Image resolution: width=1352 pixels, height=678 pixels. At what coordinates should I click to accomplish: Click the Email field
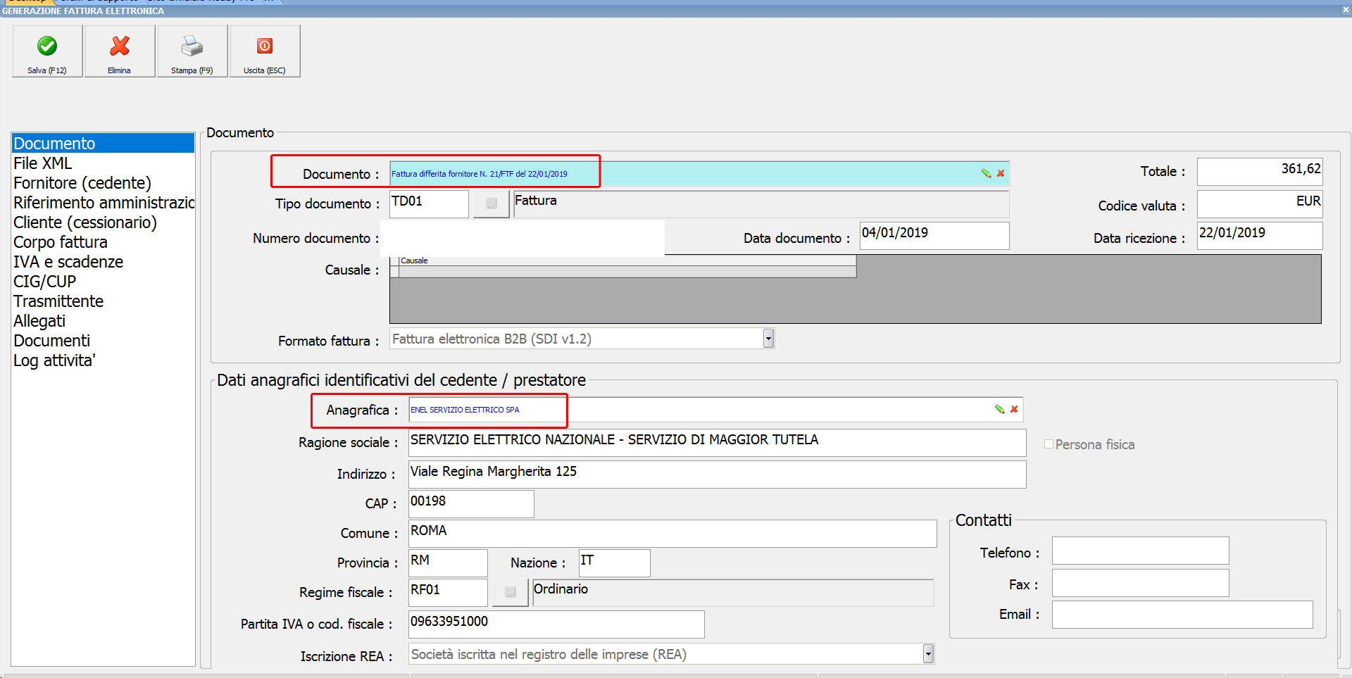pos(1182,615)
